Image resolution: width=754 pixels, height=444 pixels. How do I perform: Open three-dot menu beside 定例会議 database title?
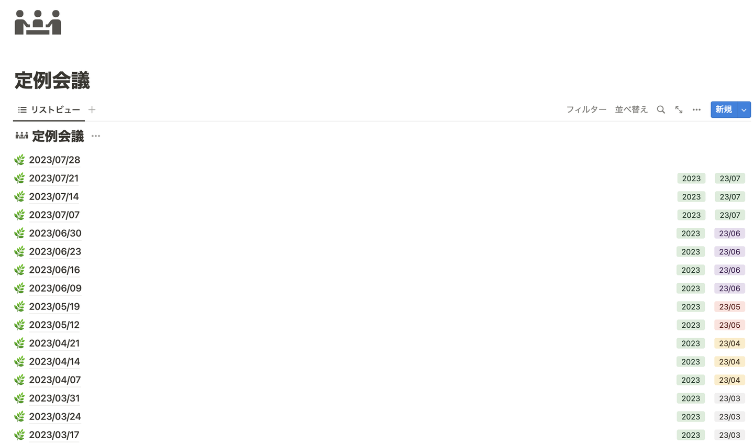(96, 136)
